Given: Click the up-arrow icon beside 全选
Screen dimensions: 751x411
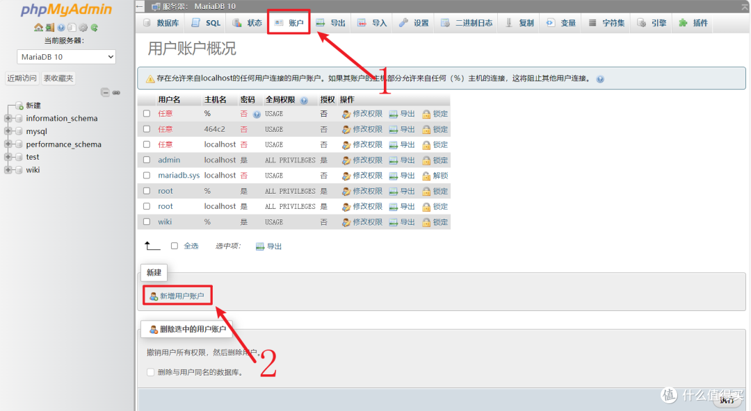Looking at the screenshot, I should pos(152,246).
